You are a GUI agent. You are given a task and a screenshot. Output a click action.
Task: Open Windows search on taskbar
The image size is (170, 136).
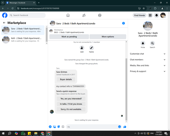(x=10, y=133)
